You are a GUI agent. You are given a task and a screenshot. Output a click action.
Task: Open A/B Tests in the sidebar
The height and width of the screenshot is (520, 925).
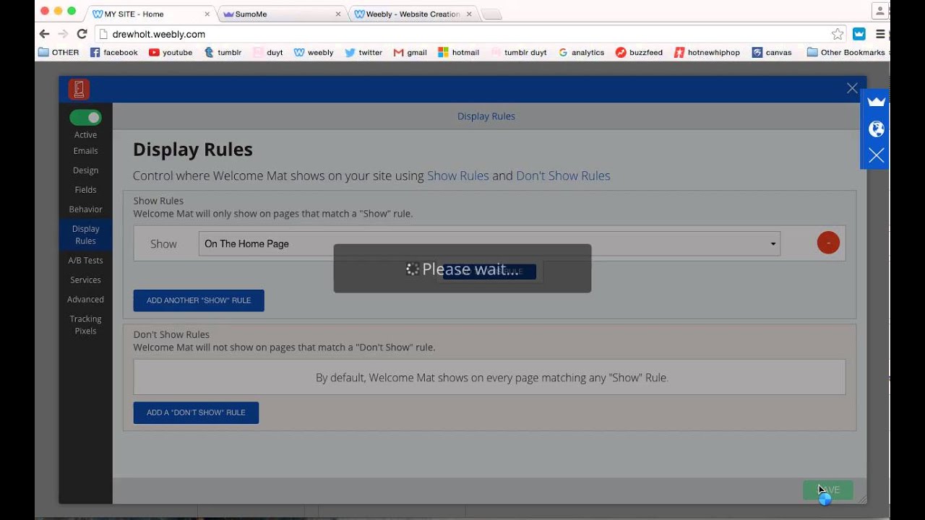click(x=85, y=261)
